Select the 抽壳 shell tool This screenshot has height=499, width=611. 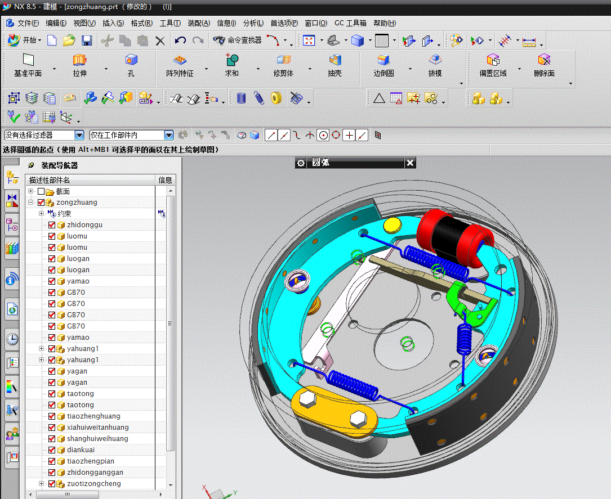click(x=335, y=65)
